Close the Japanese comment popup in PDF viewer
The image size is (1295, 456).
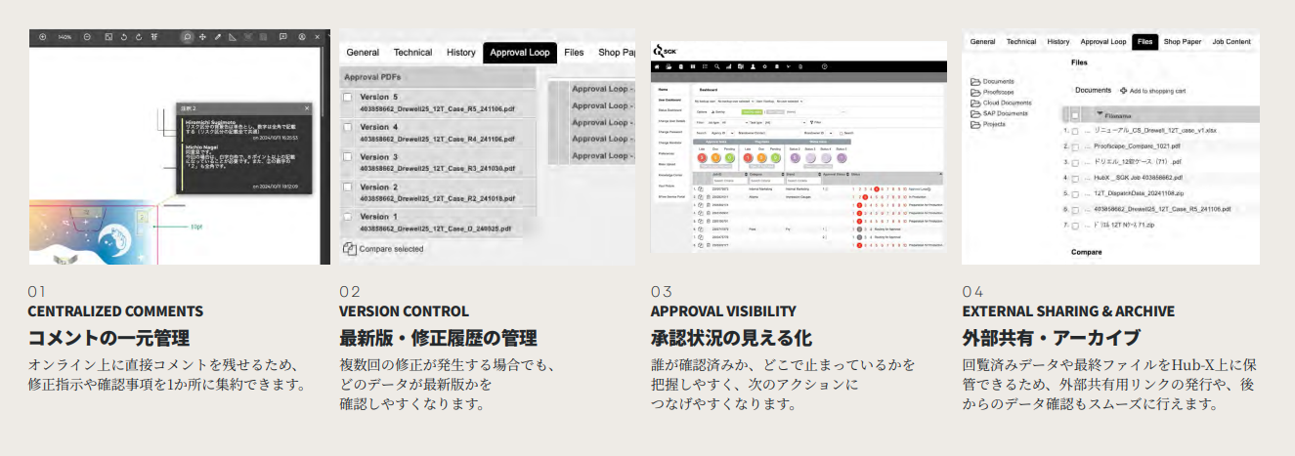(x=307, y=108)
